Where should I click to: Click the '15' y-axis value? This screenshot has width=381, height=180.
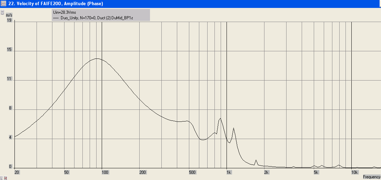[9, 50]
